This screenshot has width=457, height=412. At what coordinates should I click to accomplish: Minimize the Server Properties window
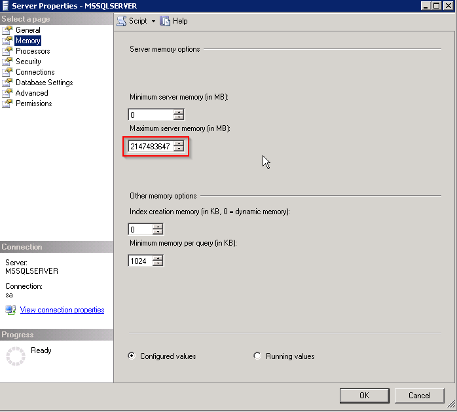(x=426, y=5)
